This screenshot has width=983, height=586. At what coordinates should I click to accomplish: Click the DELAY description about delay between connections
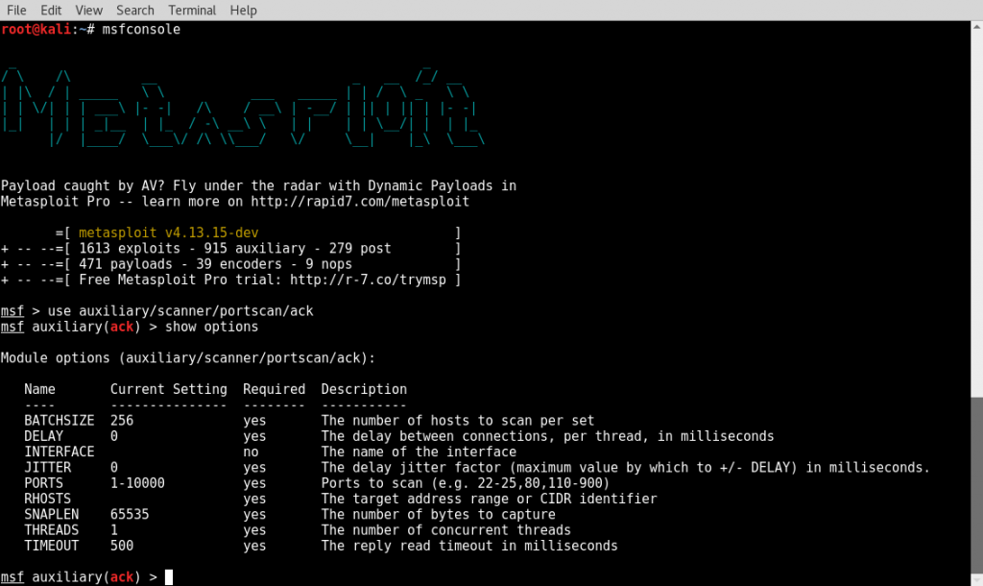[547, 436]
